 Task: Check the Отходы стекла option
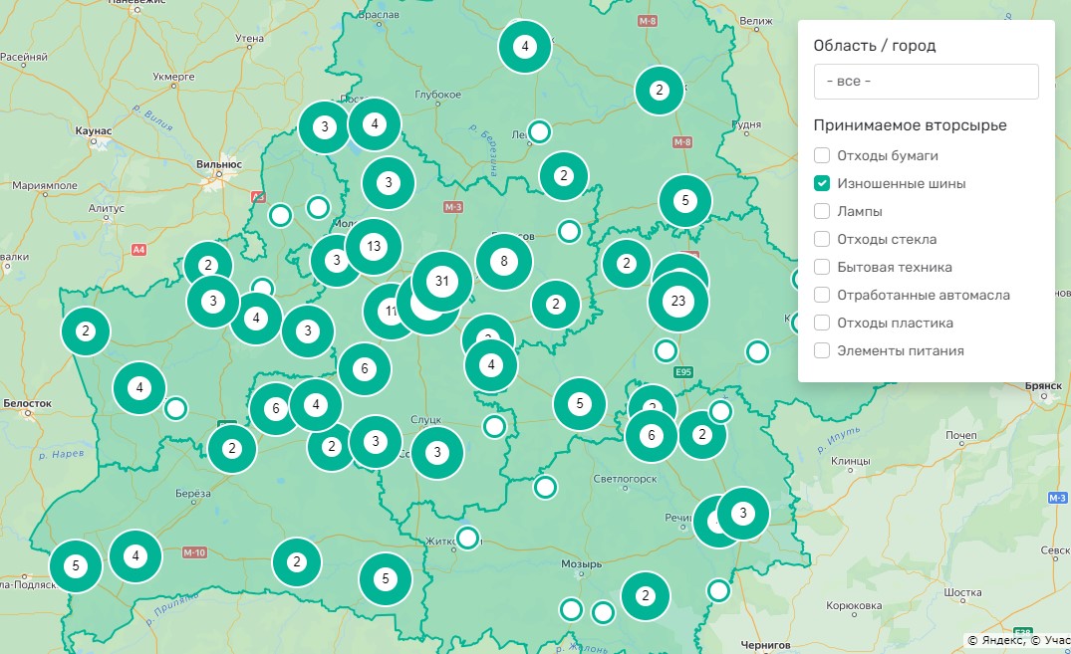coord(822,239)
